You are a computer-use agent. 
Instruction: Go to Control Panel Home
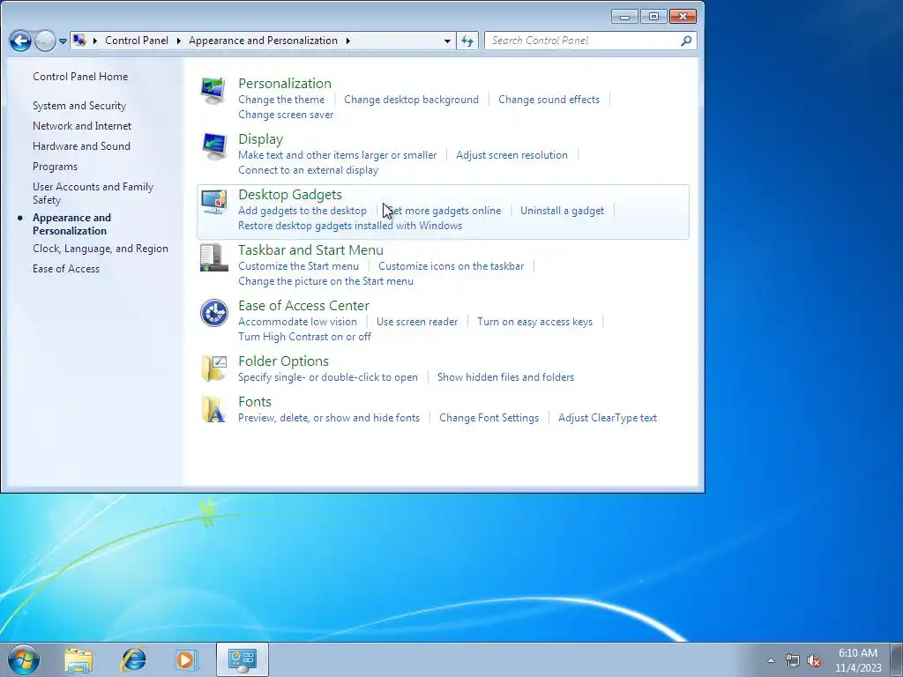80,77
